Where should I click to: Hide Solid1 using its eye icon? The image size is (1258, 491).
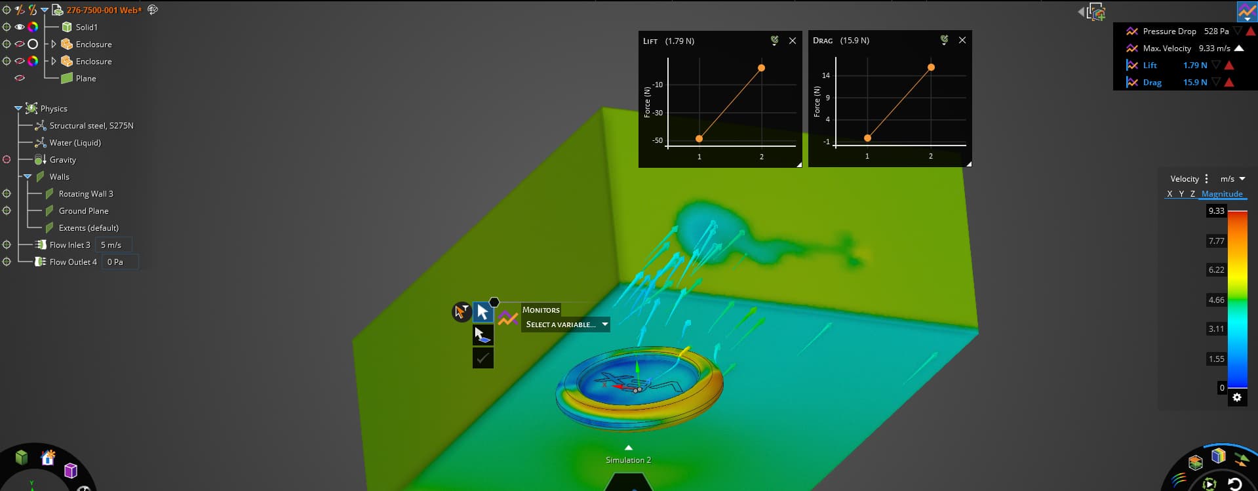pos(20,27)
